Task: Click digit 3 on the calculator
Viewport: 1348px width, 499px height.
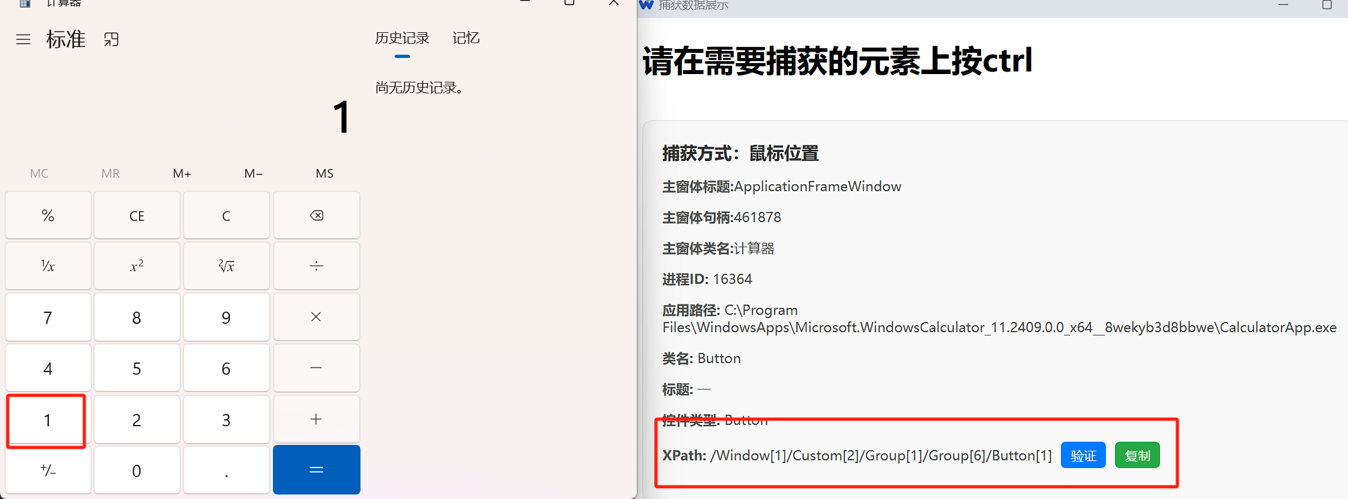Action: tap(226, 419)
